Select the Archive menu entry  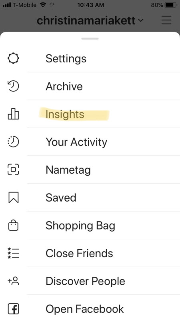(x=104, y=86)
